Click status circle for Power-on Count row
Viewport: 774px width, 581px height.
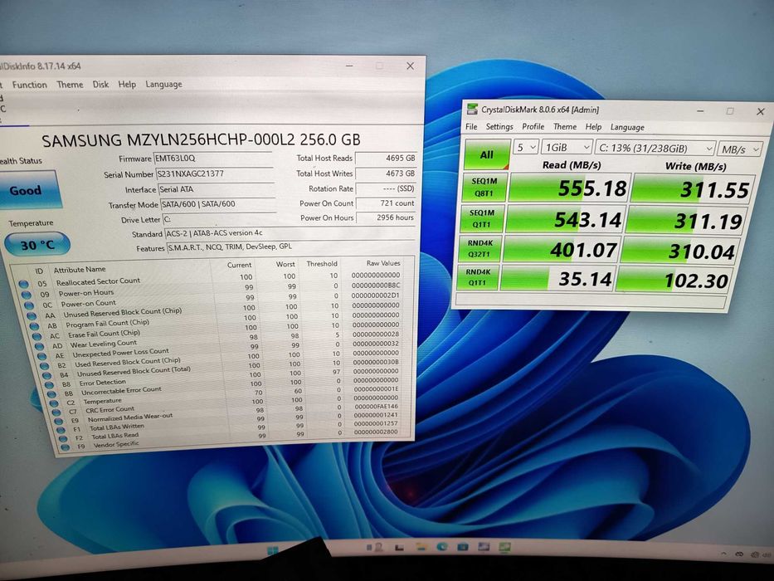[29, 305]
